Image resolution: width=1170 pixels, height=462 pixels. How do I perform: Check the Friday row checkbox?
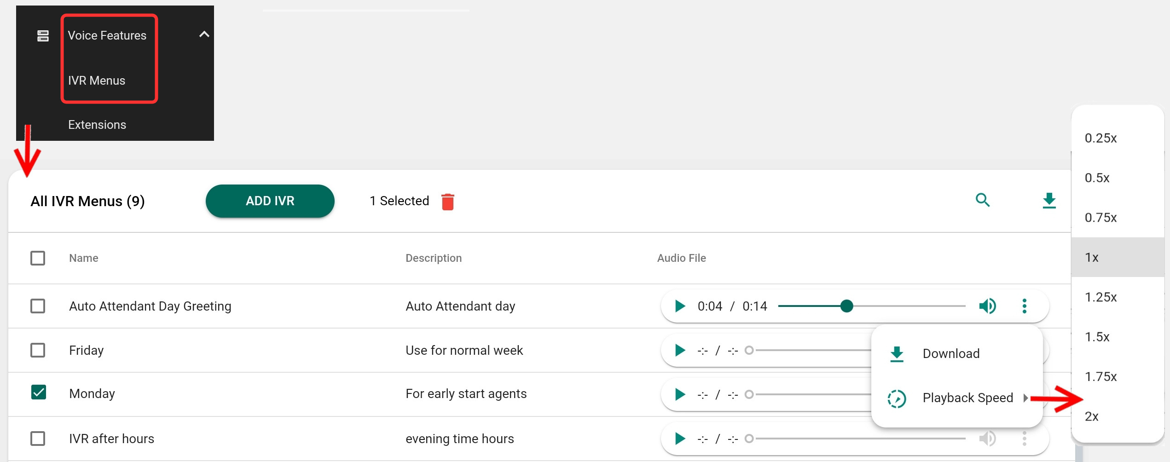click(x=38, y=350)
